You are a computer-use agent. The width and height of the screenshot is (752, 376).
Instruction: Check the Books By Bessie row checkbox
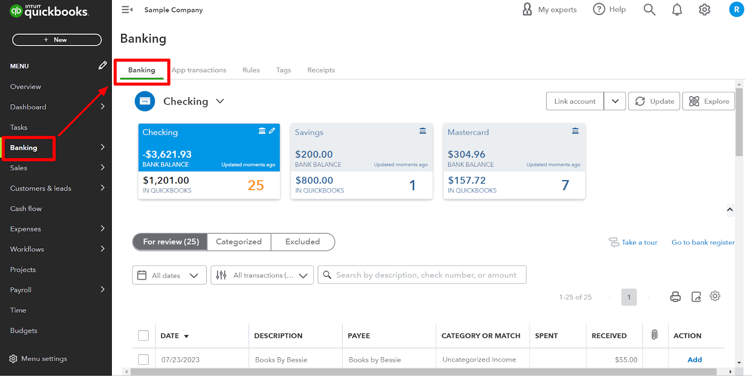click(x=143, y=360)
